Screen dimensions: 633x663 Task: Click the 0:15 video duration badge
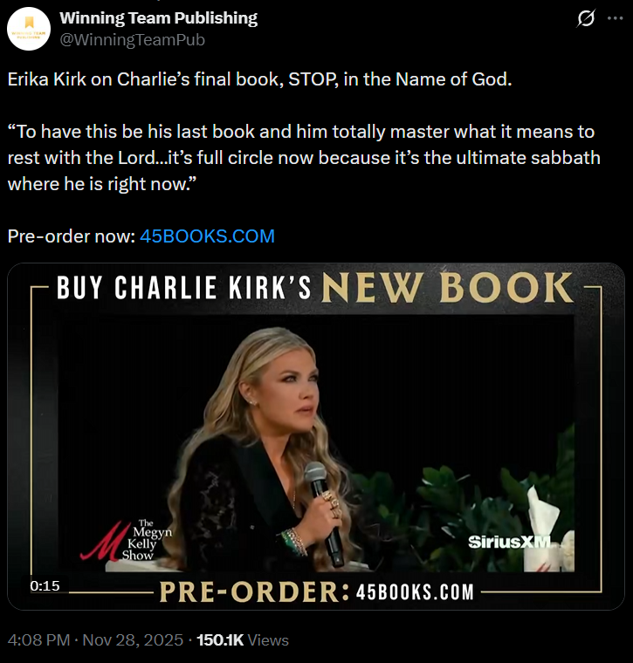(x=45, y=585)
